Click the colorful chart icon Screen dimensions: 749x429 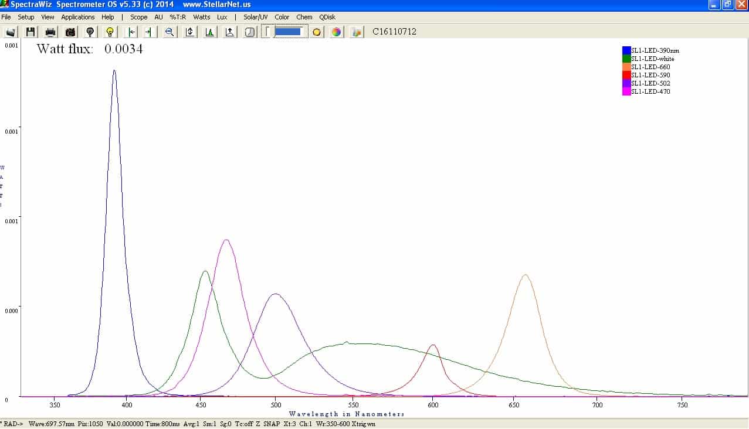click(x=357, y=32)
